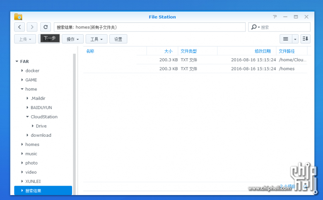Select the photo folder in tree
The height and width of the screenshot is (200, 323).
31,163
